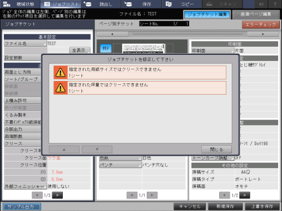
Task: Open the ソート/グループ setting
Action: tap(23, 79)
